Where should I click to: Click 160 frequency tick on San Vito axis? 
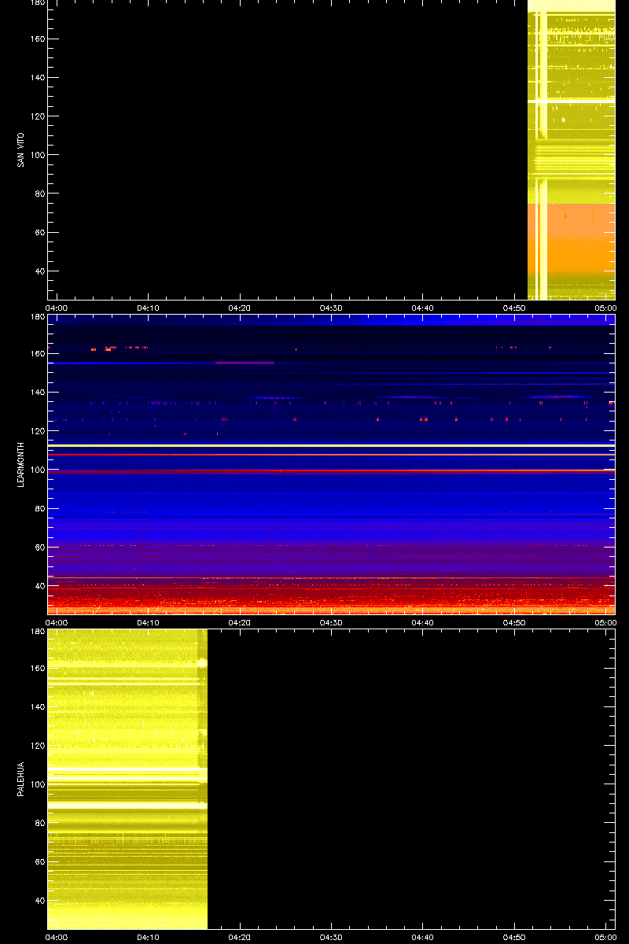pos(37,39)
